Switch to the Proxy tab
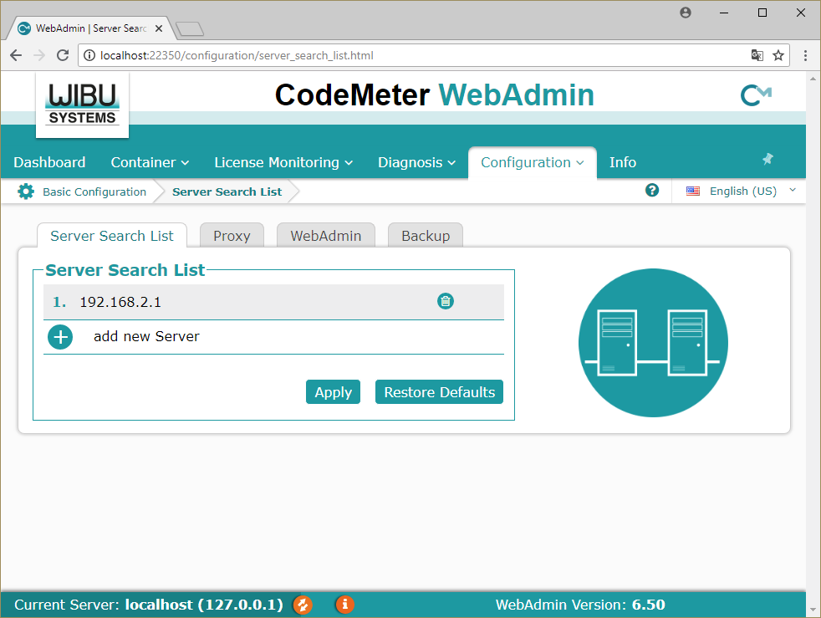This screenshot has height=618, width=821. pyautogui.click(x=232, y=236)
